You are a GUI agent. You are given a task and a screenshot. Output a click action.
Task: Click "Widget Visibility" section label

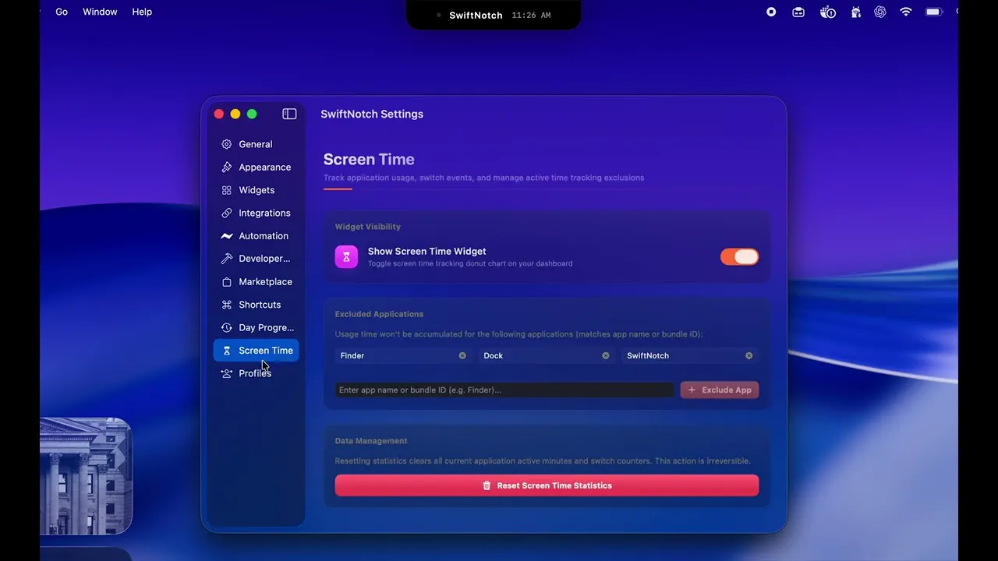[x=368, y=227]
